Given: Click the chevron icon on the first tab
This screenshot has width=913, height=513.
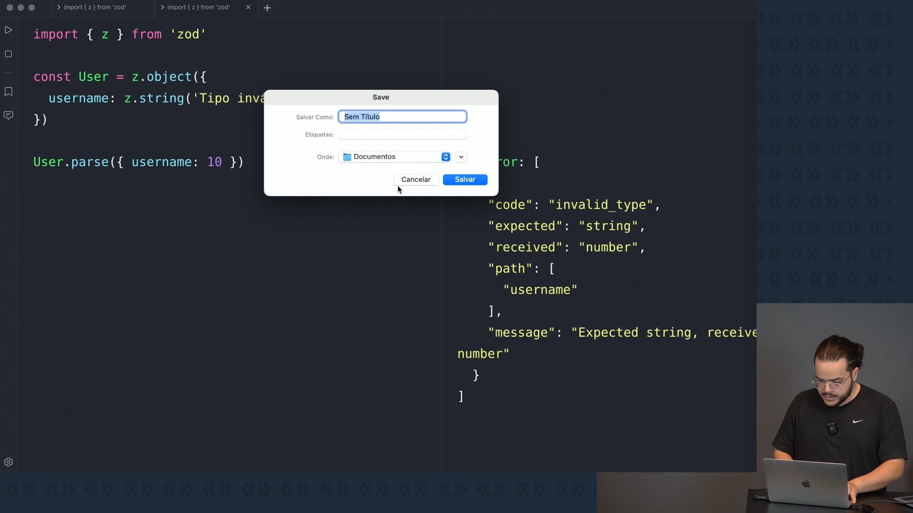Looking at the screenshot, I should (58, 7).
